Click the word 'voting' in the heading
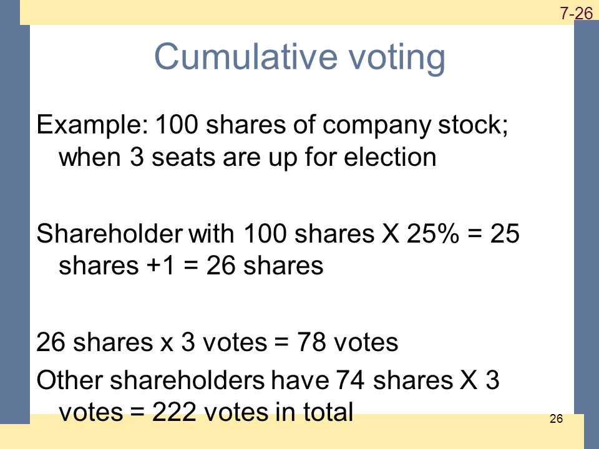The height and width of the screenshot is (449, 599). coord(397,58)
